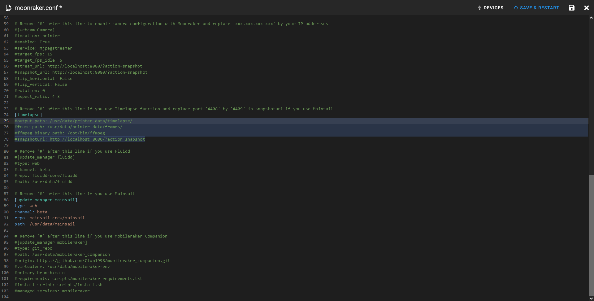Click the 'path: /usr/data/mainsail' line

[45, 224]
